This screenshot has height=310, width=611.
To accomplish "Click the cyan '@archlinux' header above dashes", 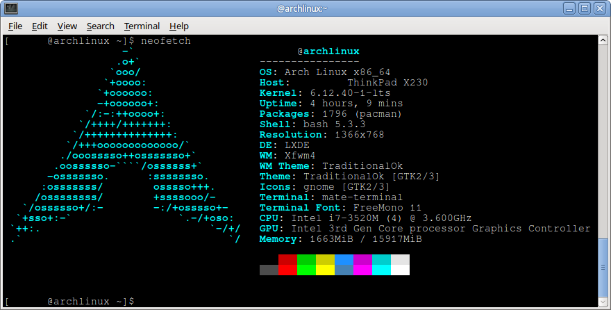I will pyautogui.click(x=328, y=51).
